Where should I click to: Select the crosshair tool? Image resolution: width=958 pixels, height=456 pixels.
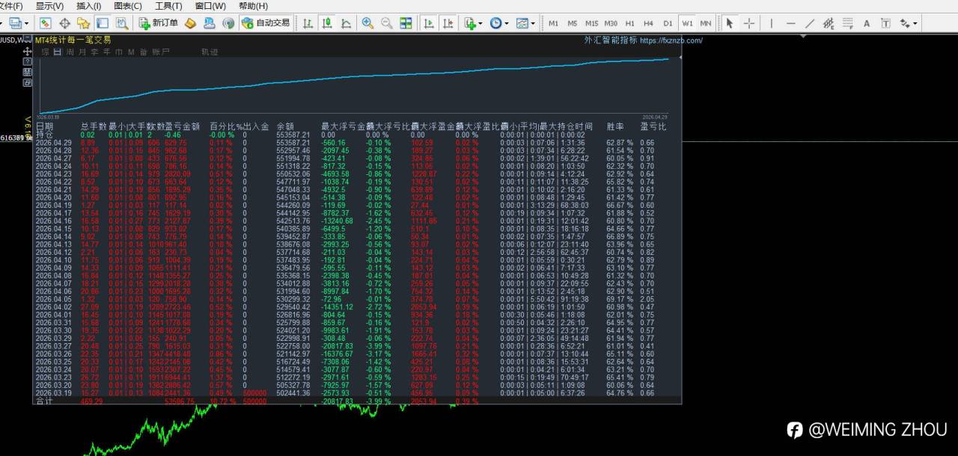pos(749,23)
